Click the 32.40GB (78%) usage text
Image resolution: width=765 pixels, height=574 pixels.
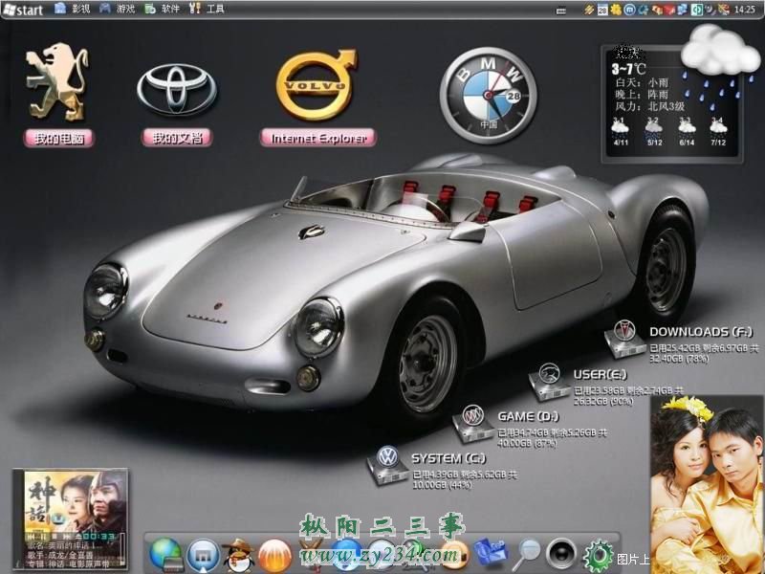[679, 359]
